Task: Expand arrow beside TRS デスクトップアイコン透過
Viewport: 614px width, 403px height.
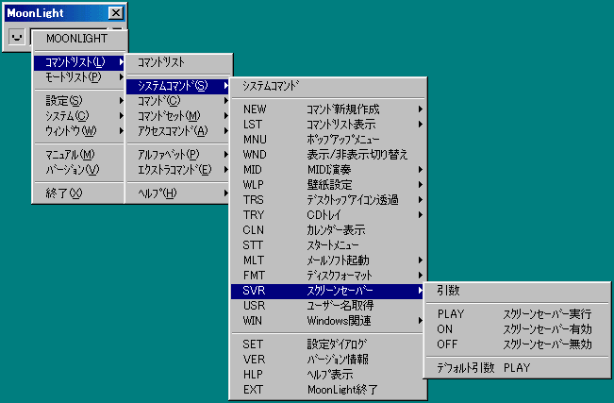Action: pos(420,199)
